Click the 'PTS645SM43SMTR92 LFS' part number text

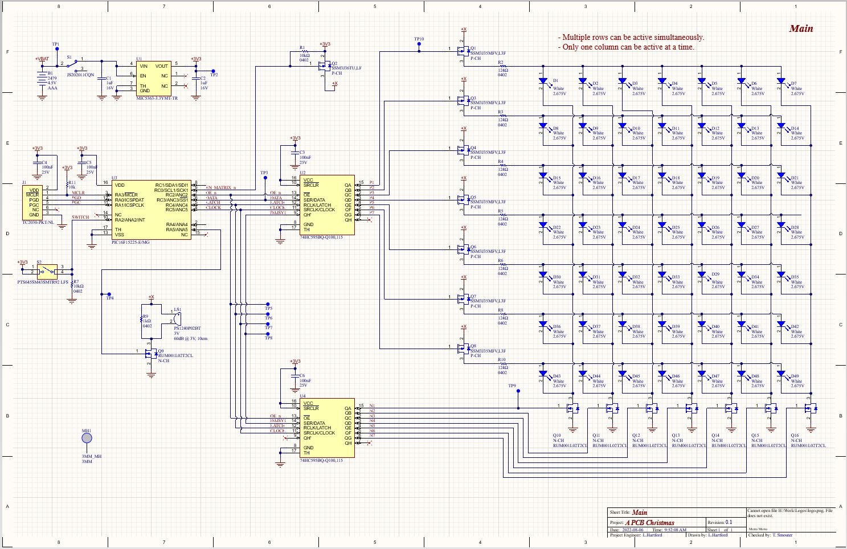click(x=43, y=281)
